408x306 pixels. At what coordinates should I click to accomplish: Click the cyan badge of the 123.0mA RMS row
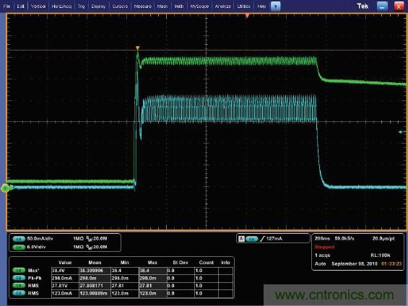[19, 293]
